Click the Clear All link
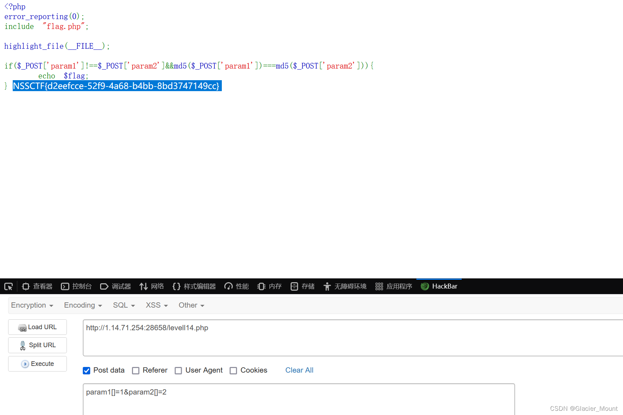The height and width of the screenshot is (415, 623). click(x=299, y=370)
